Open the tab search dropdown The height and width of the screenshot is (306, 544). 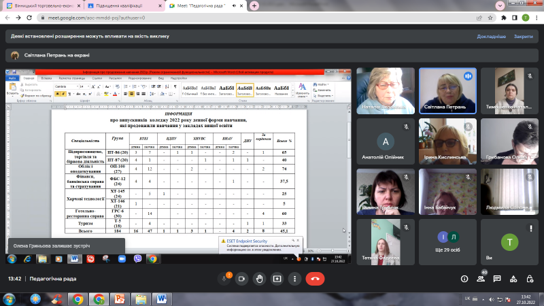(x=500, y=5)
